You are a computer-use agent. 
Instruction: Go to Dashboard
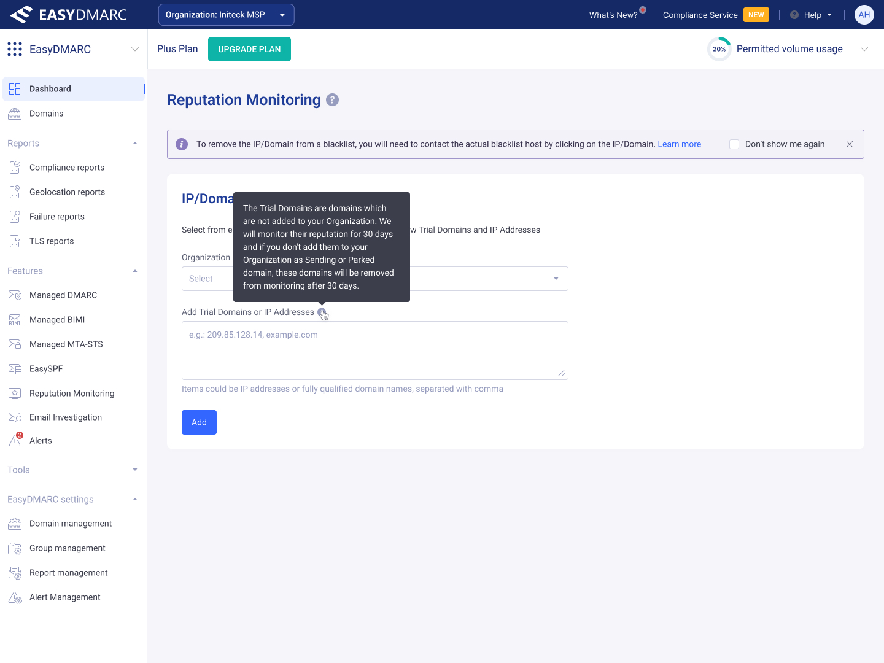(x=74, y=89)
